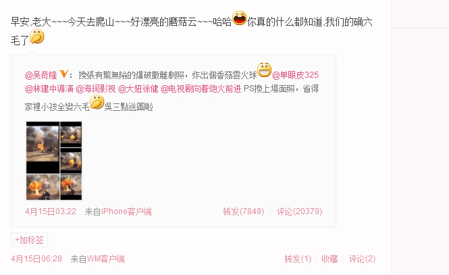Click the +加标签 add tag button
The height and width of the screenshot is (275, 449).
(29, 240)
